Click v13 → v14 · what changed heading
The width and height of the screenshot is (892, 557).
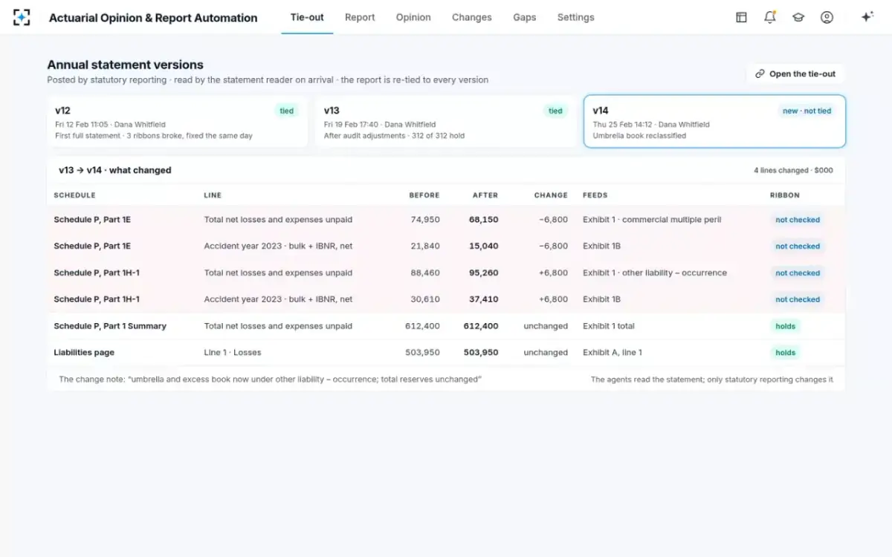point(115,170)
